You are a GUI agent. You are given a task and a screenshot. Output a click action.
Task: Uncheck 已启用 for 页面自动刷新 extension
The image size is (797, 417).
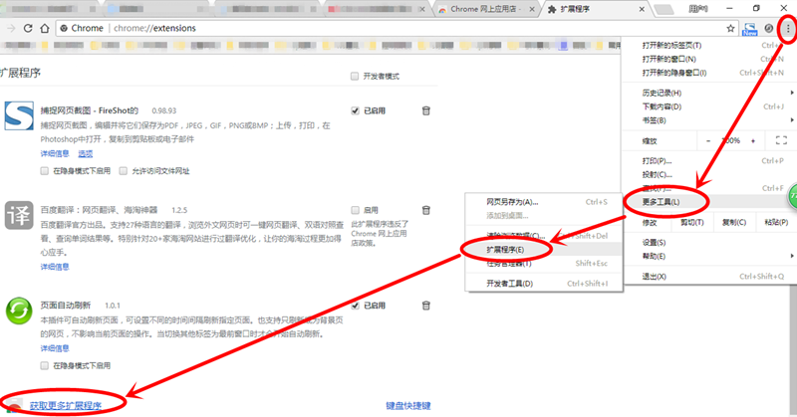coord(355,306)
